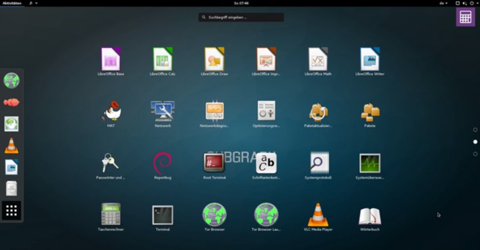Start the Tor Browser app in the grid
The image size is (480, 250).
(x=214, y=217)
